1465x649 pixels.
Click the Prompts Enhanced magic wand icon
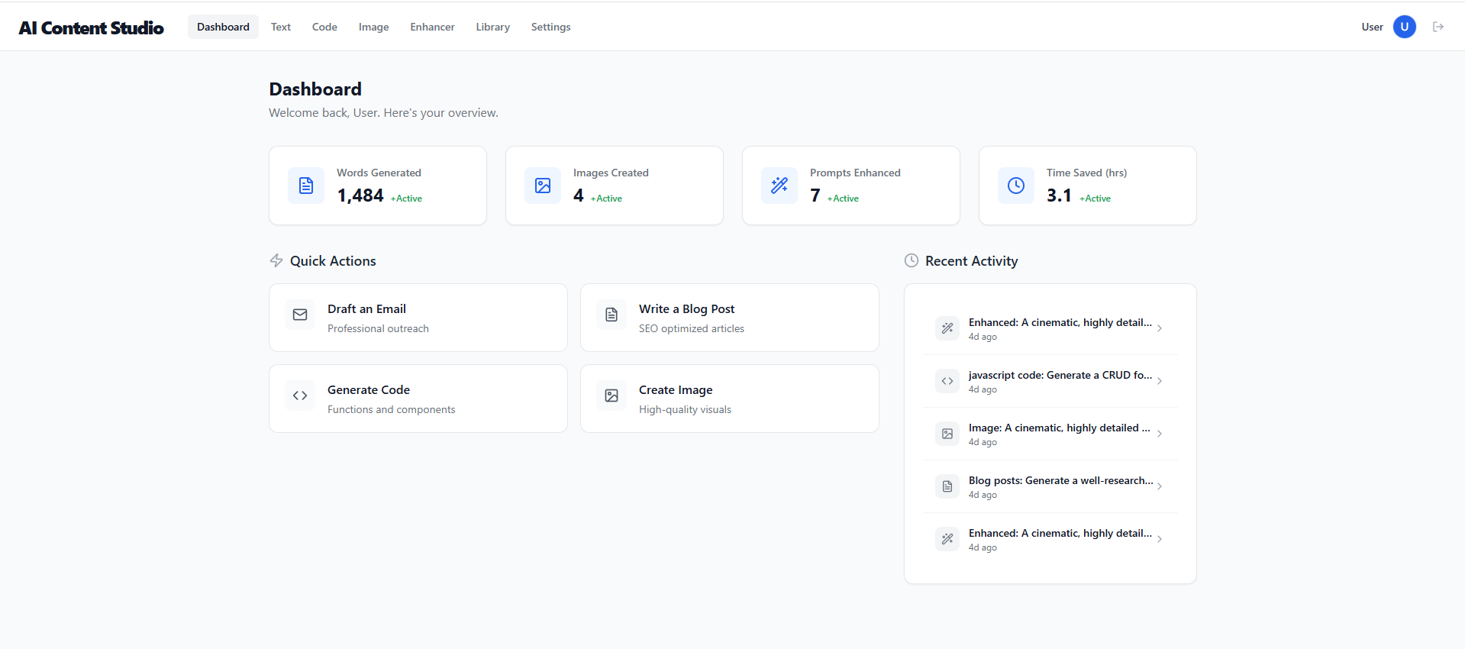(x=779, y=186)
